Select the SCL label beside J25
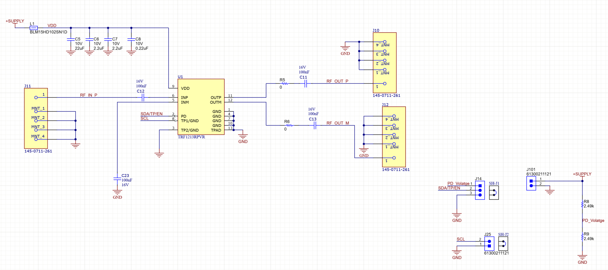The image size is (608, 270). tap(461, 239)
